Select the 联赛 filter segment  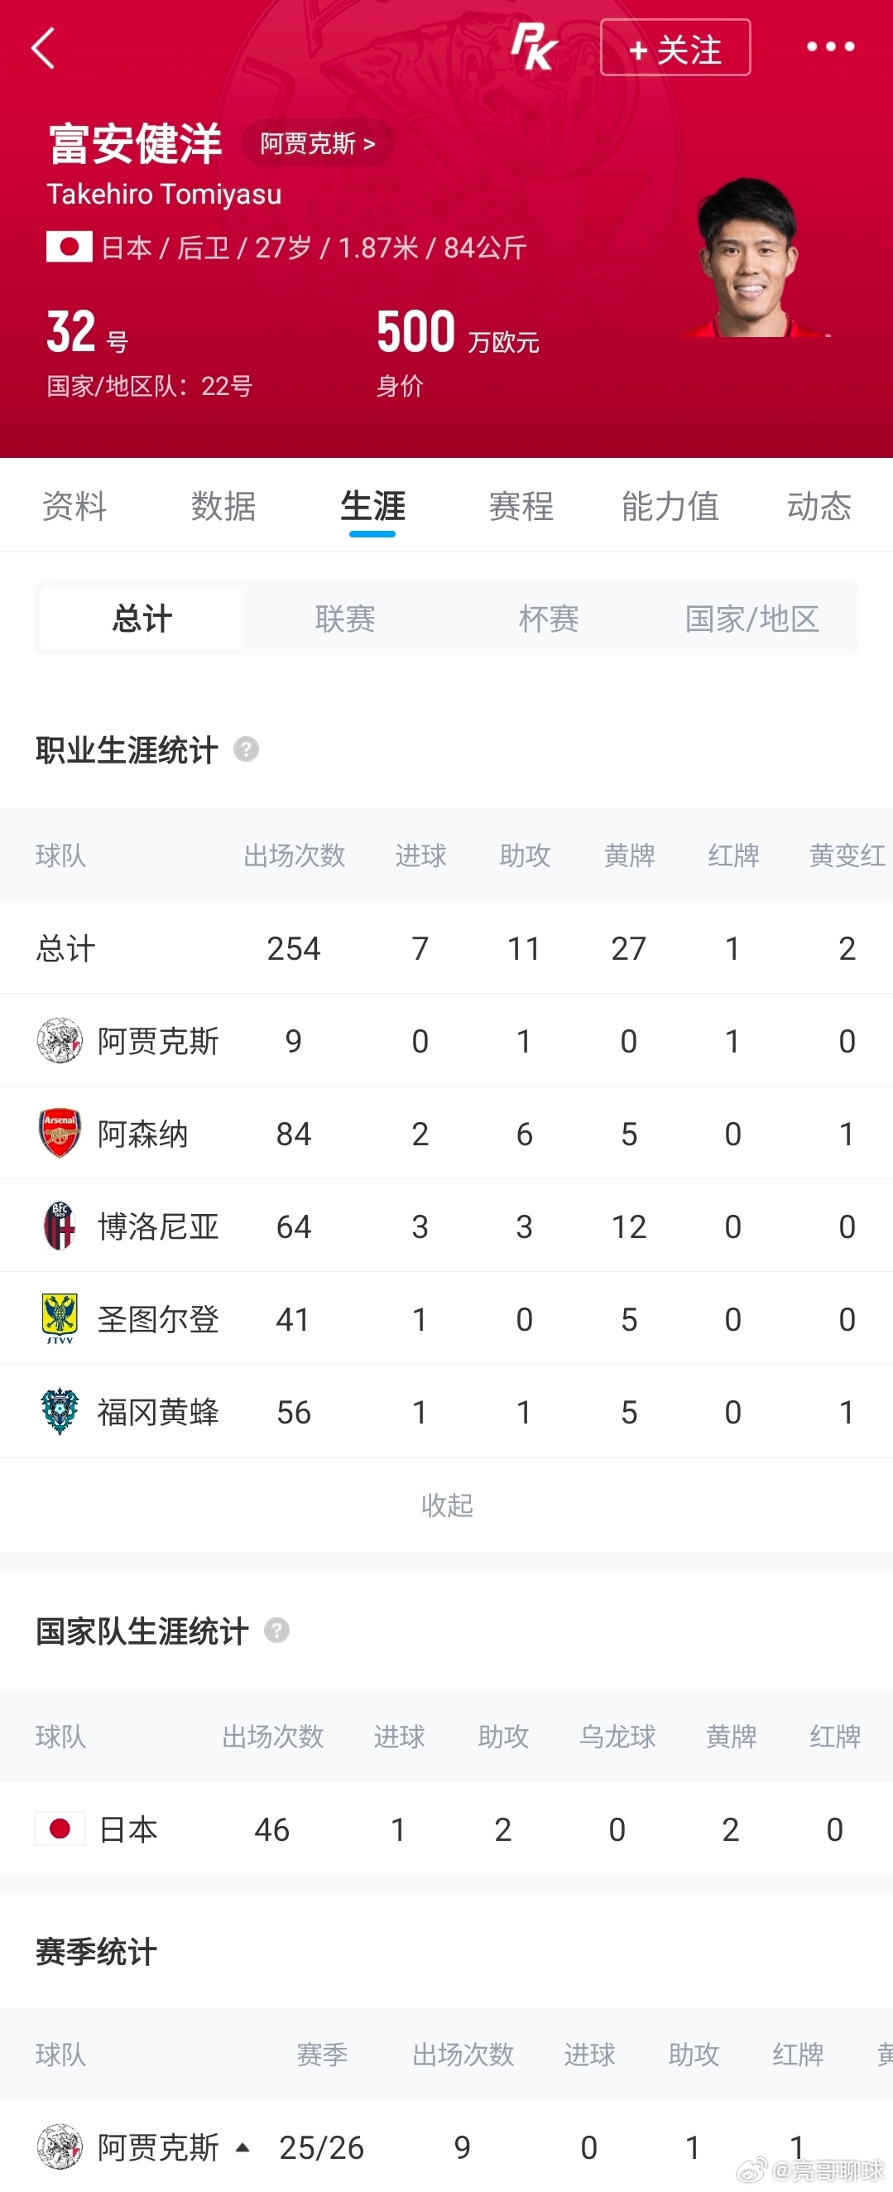(x=344, y=619)
